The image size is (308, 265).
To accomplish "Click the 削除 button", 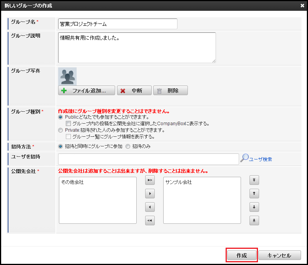I will click(171, 91).
